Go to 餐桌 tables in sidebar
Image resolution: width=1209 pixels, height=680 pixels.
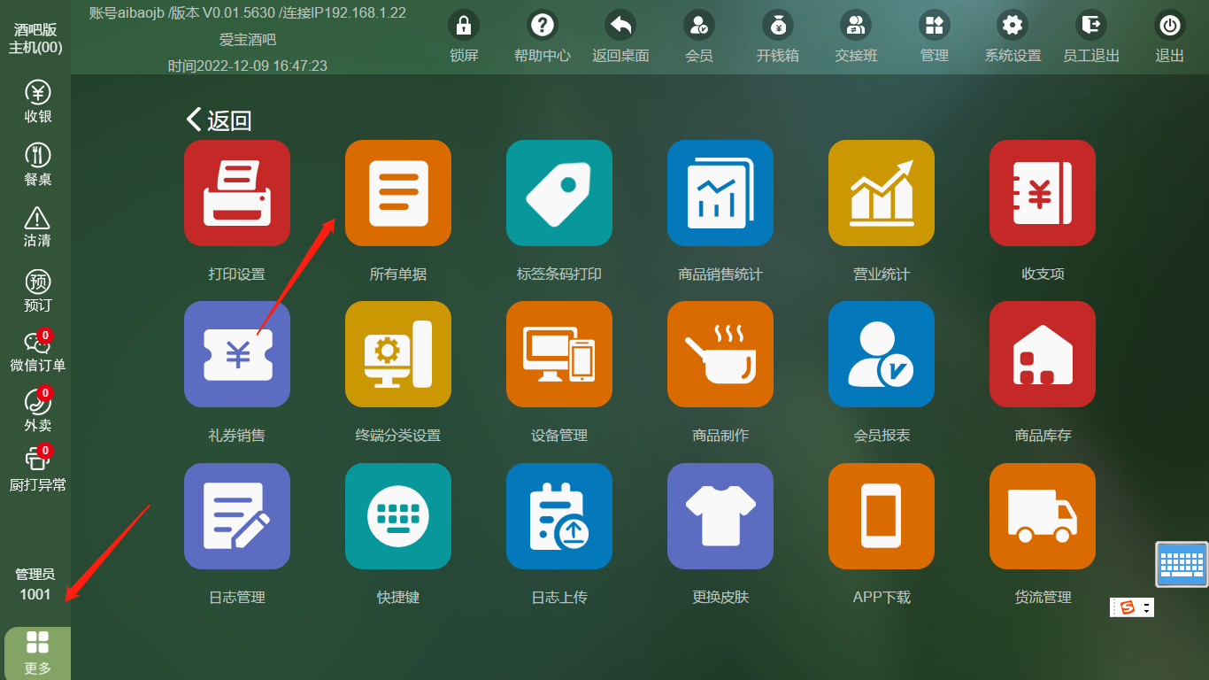37,165
